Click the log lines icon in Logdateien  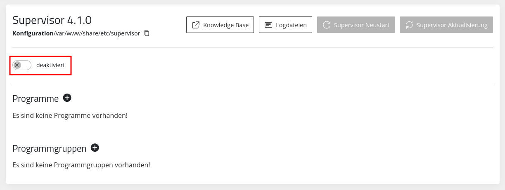pos(268,25)
